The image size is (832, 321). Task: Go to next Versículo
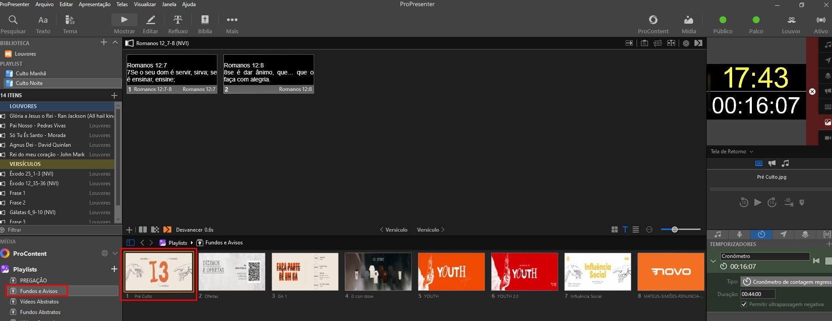[x=431, y=229]
